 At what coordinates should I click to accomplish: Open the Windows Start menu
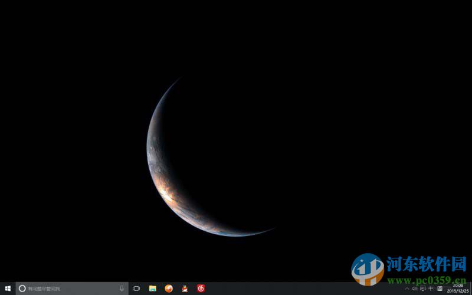[x=8, y=289]
